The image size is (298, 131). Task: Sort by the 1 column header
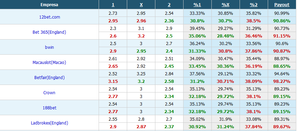[113, 5]
